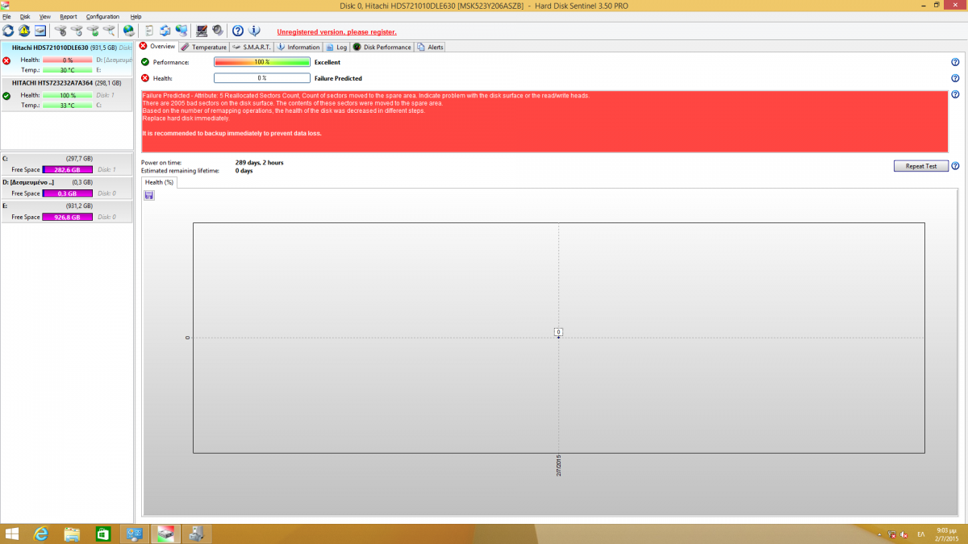The image size is (968, 544).
Task: Click the monitor with pen toolbar icon
Action: pyautogui.click(x=202, y=31)
